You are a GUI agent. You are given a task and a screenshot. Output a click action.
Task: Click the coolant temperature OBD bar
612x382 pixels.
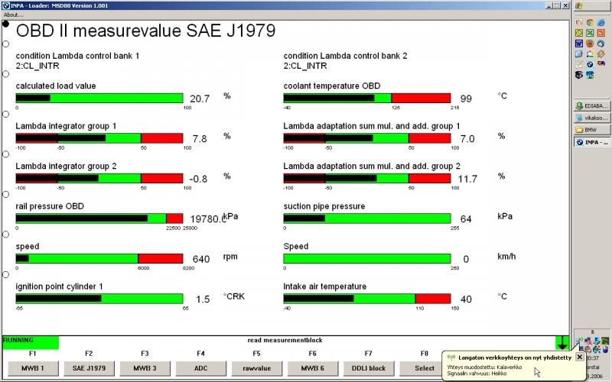(x=367, y=98)
